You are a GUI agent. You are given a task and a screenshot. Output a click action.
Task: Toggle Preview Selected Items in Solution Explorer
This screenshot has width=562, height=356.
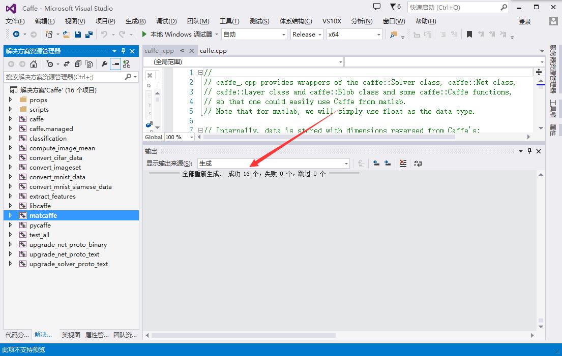[115, 64]
